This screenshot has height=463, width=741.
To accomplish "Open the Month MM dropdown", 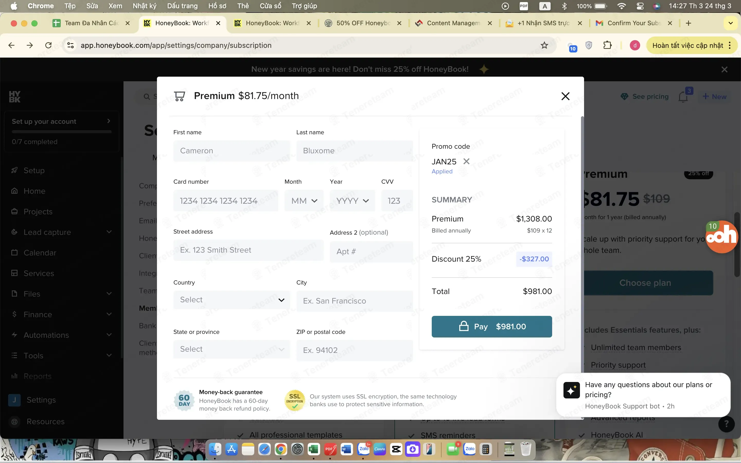I will coord(304,201).
